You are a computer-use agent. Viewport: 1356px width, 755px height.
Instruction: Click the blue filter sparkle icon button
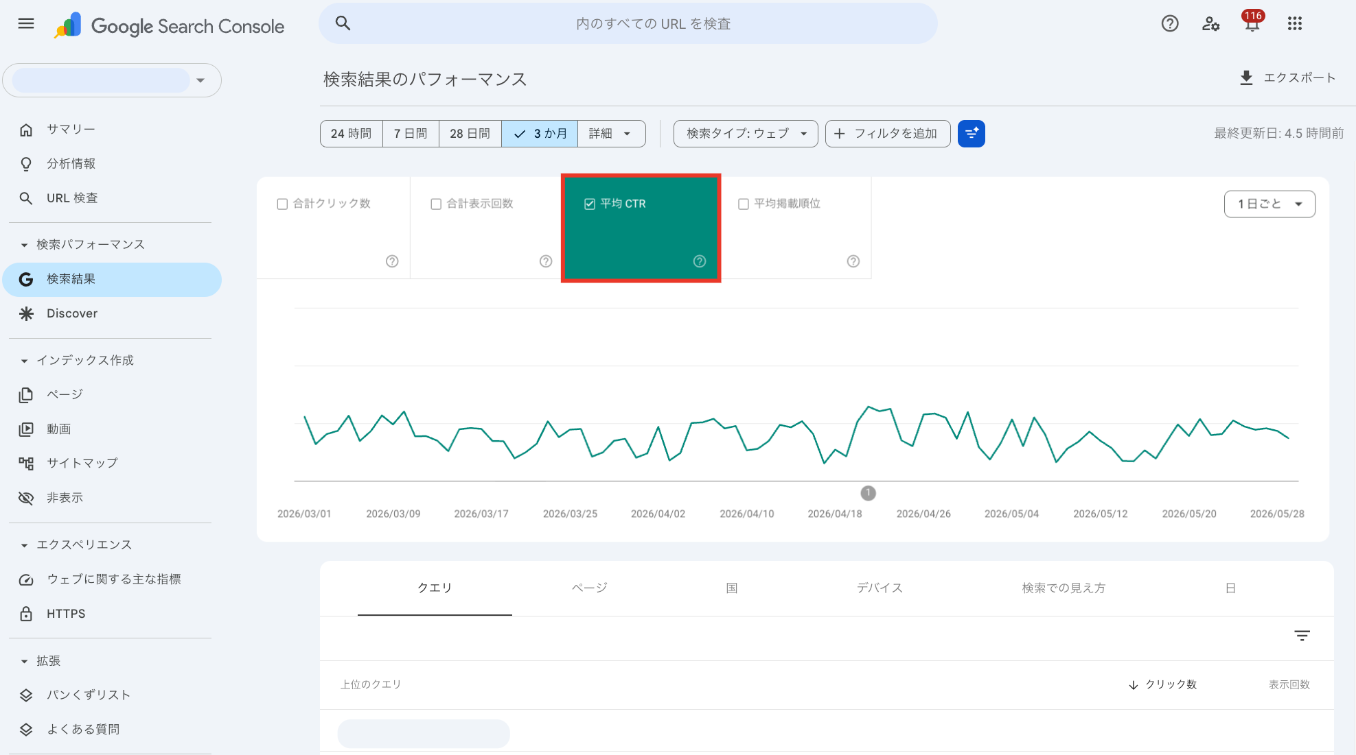tap(972, 134)
